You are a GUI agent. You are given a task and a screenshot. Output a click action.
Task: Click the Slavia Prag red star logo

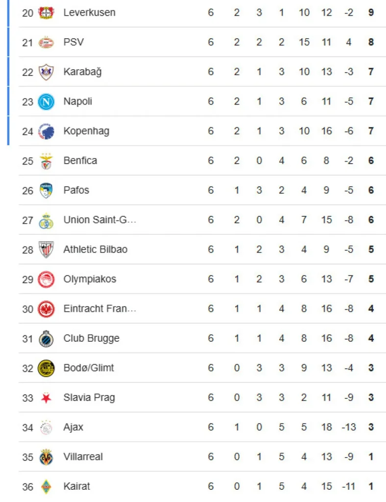click(46, 398)
